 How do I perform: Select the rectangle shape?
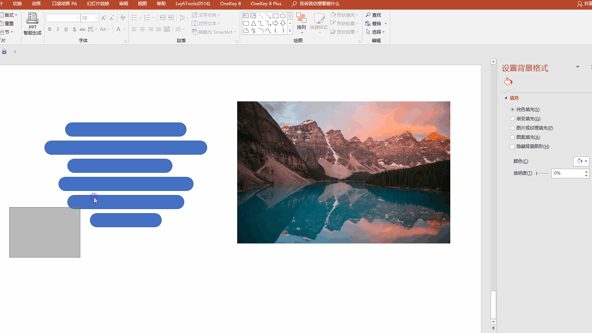pyautogui.click(x=276, y=16)
